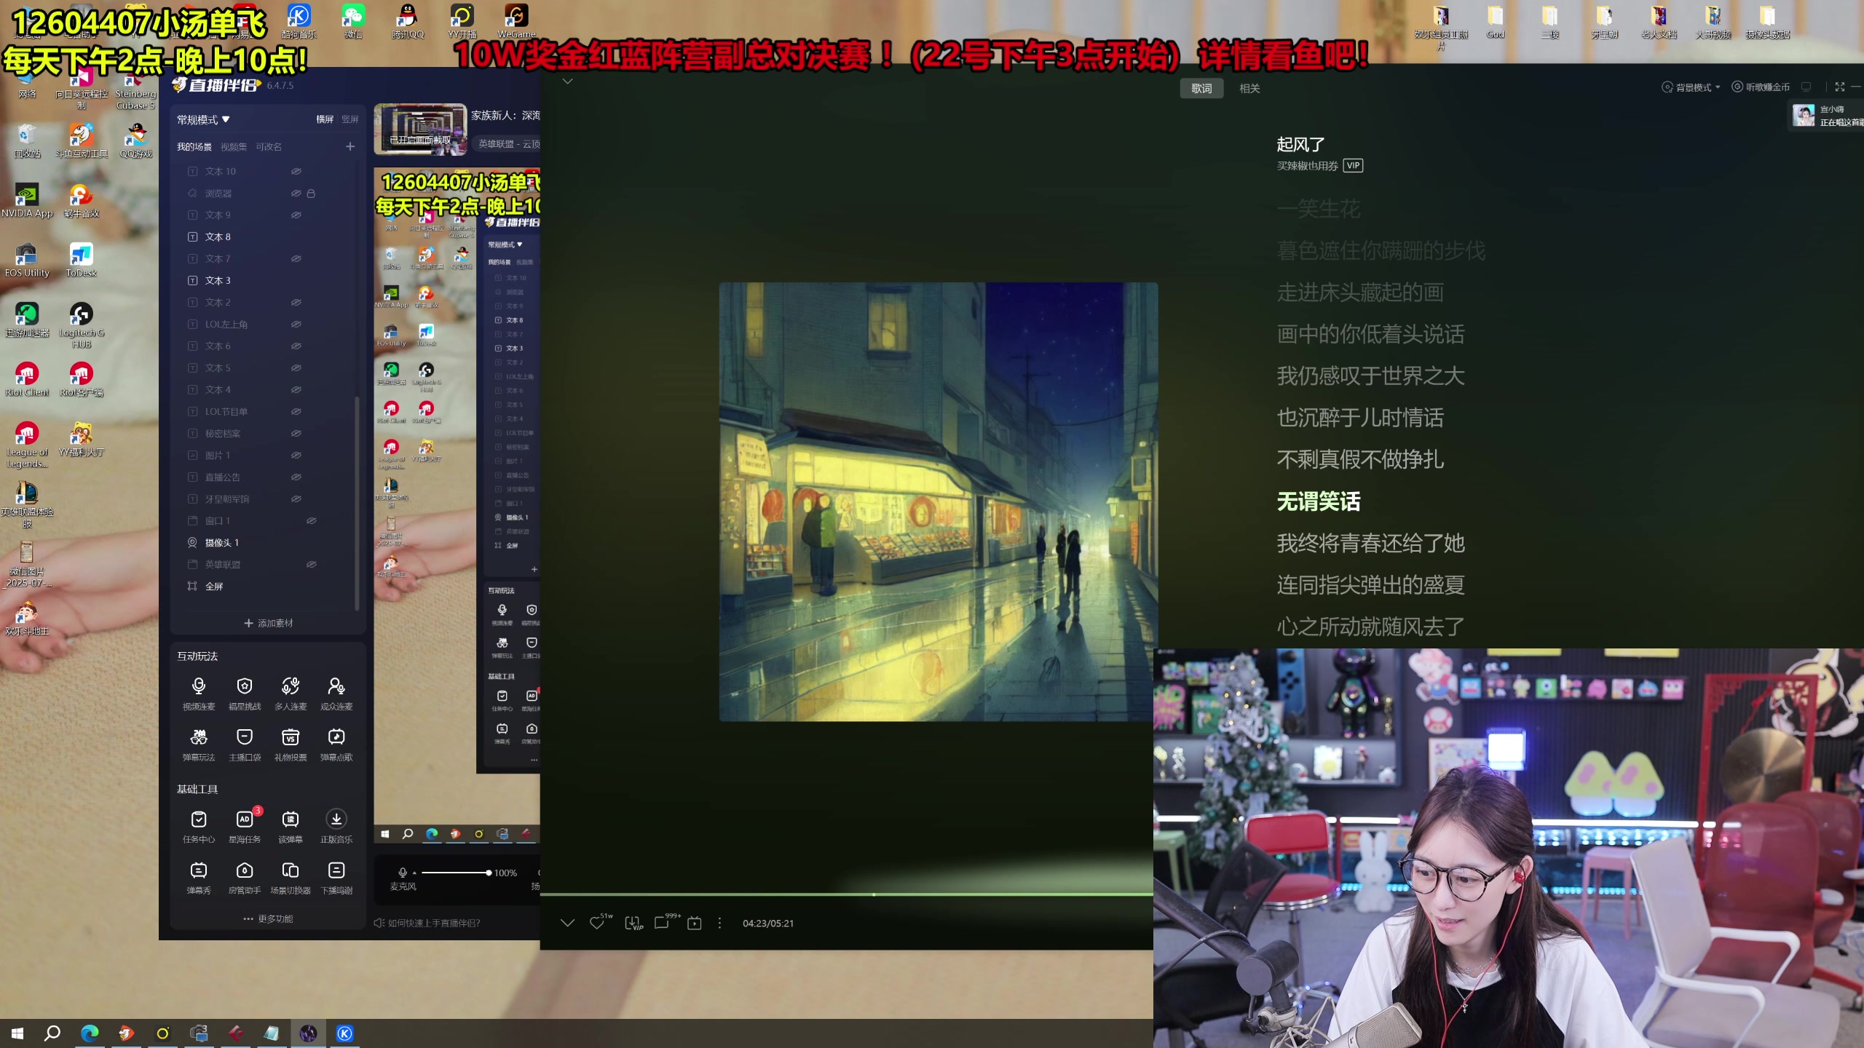Expand the 常规模式 mode dropdown

click(203, 119)
